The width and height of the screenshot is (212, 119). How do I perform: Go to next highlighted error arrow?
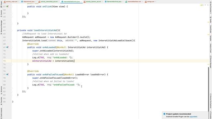(208, 5)
